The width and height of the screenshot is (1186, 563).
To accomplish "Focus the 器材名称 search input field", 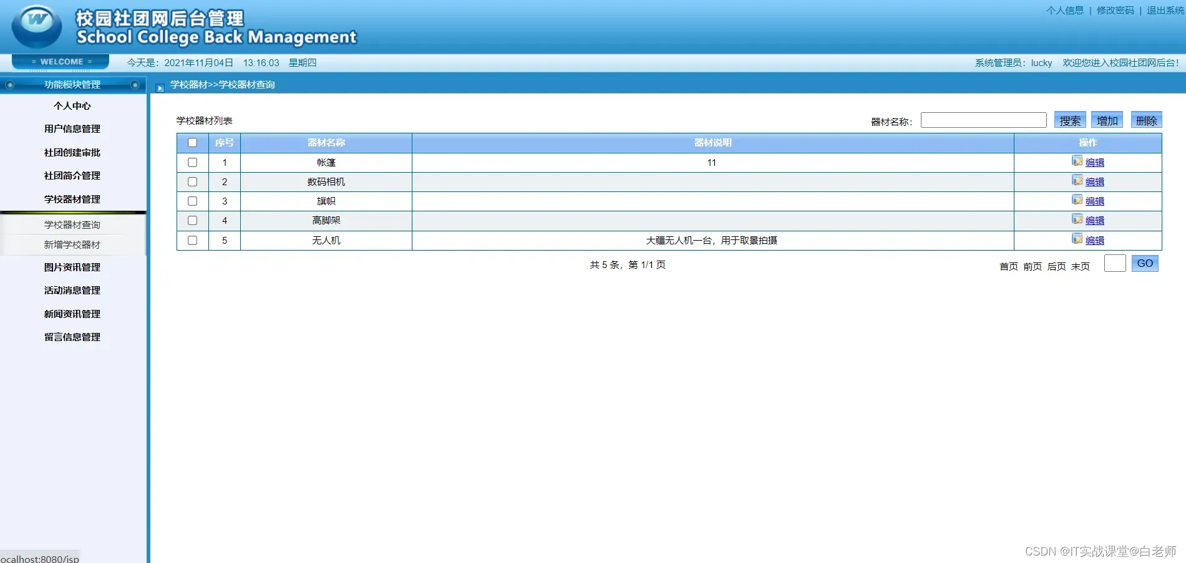I will pos(984,120).
